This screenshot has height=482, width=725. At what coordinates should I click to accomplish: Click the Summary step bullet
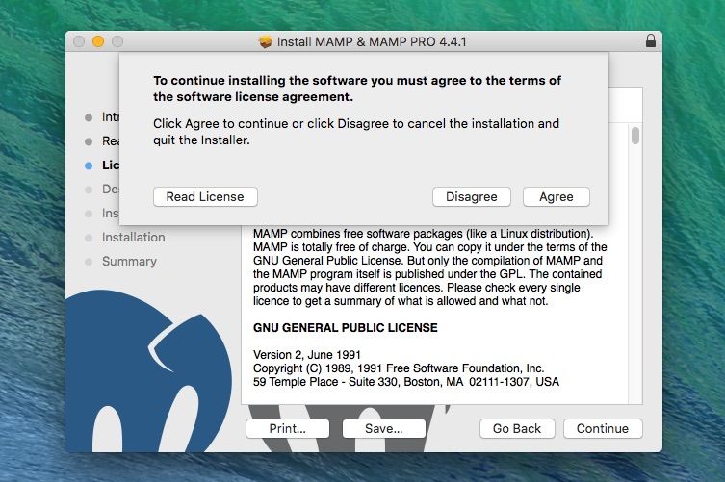[x=89, y=262]
